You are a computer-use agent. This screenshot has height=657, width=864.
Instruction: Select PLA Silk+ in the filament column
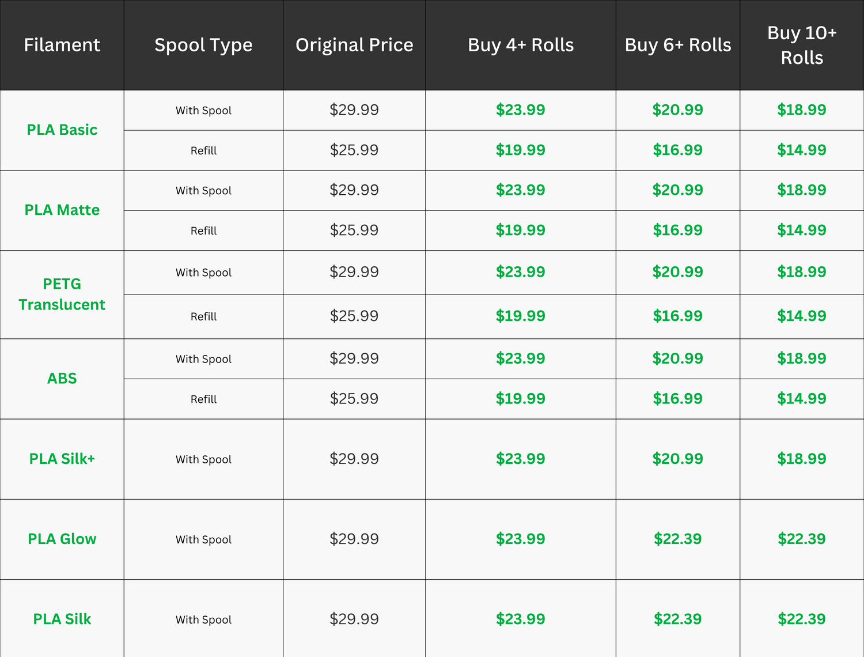coord(62,459)
